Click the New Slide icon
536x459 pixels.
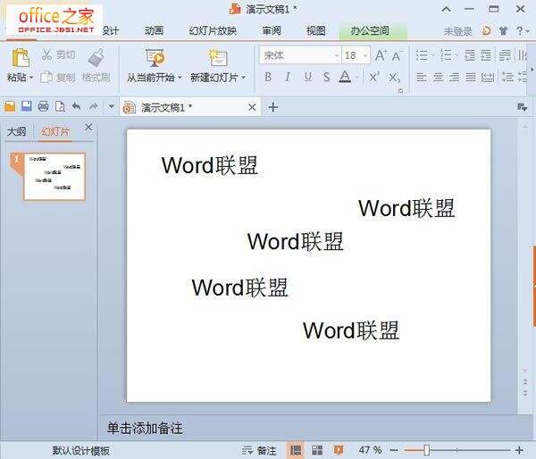pos(218,58)
